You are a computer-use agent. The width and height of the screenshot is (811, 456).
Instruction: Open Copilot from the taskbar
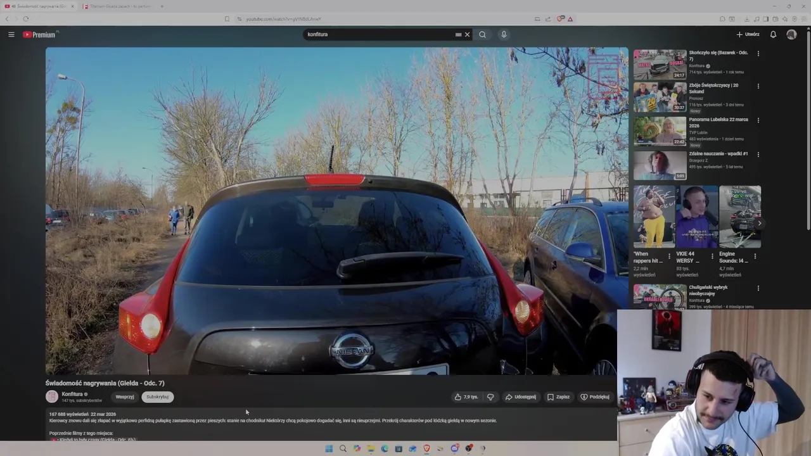(357, 448)
